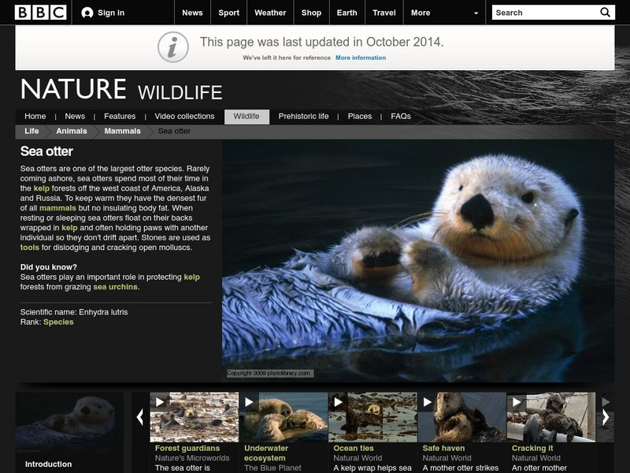Open the Wildlife tab
The height and width of the screenshot is (473, 630).
click(x=246, y=115)
